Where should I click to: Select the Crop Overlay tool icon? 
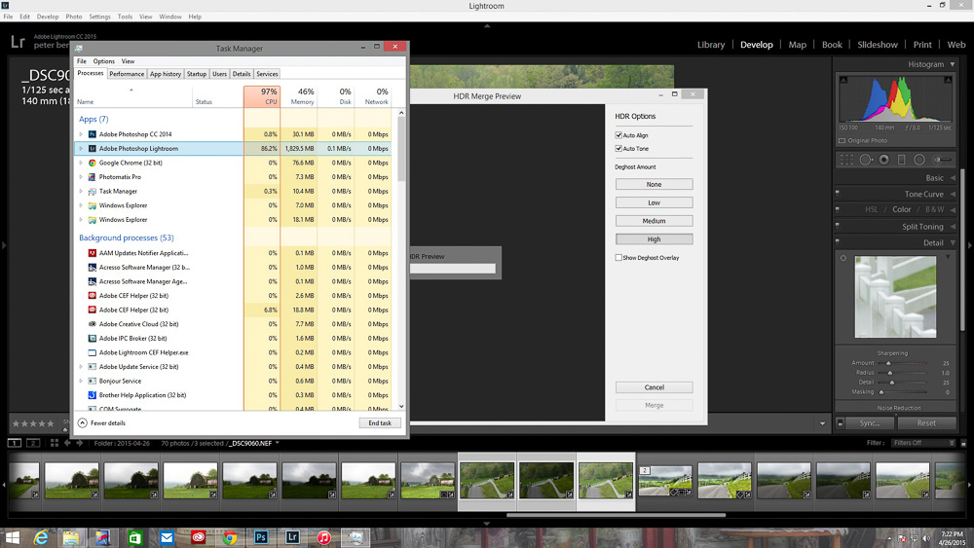(847, 160)
